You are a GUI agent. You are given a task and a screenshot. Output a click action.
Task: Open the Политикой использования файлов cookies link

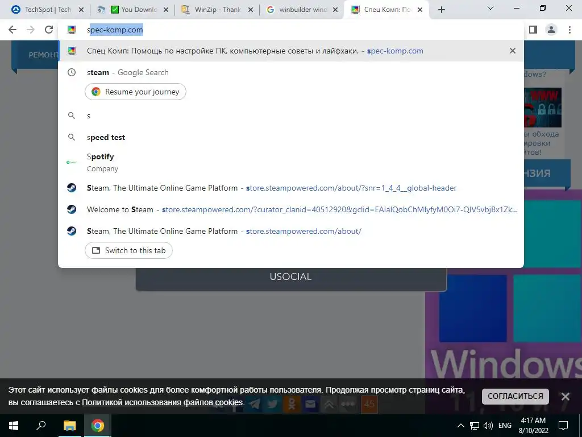pos(162,402)
